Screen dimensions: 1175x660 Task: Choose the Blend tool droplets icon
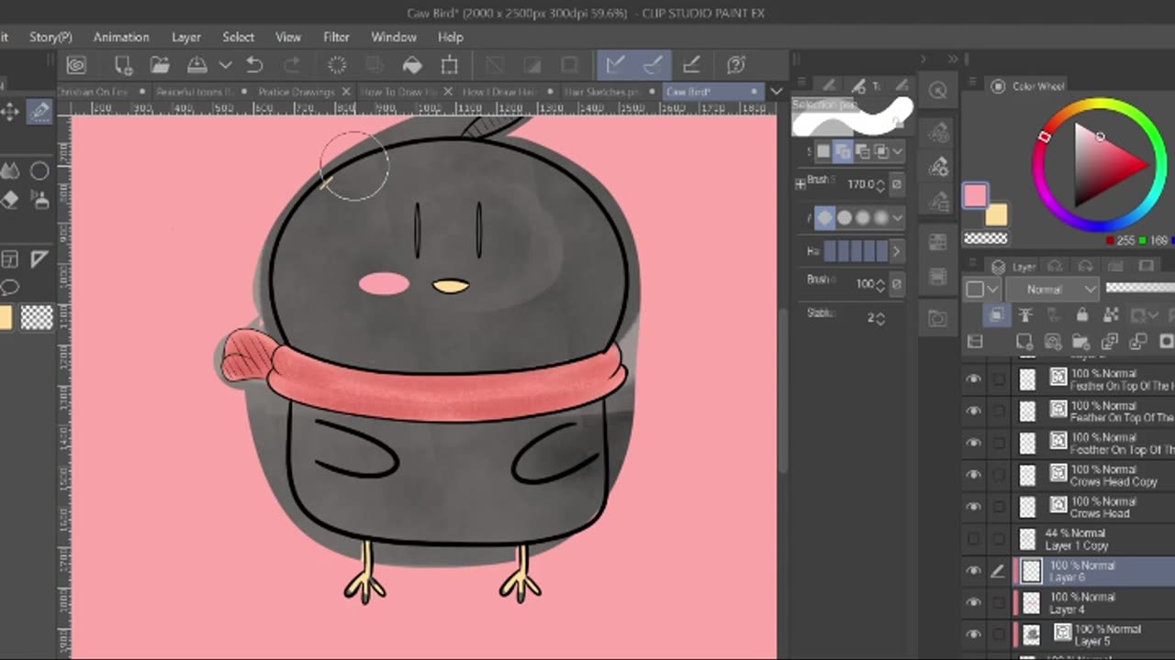point(10,171)
